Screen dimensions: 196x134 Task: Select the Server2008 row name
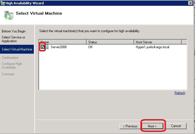[59, 47]
